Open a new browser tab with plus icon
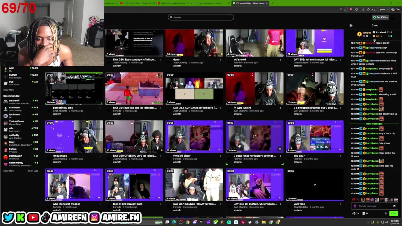Screen dimensions: 402x226 coord(272,3)
